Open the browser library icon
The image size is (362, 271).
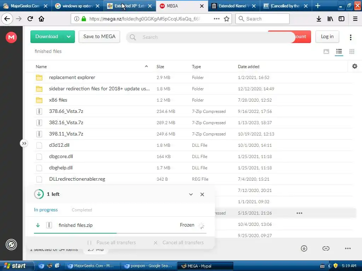pyautogui.click(x=330, y=19)
